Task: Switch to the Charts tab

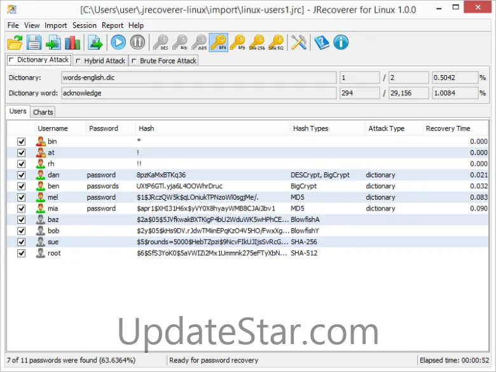Action: point(43,112)
